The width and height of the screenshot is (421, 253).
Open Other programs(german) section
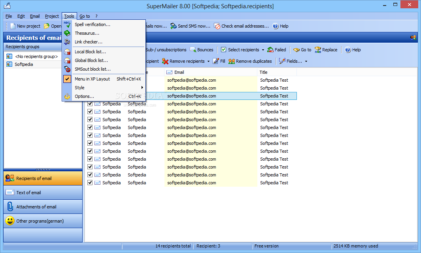(43, 221)
